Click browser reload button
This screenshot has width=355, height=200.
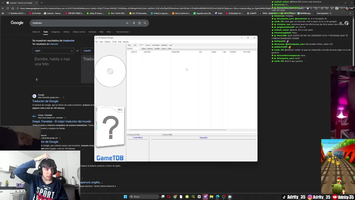8,8
